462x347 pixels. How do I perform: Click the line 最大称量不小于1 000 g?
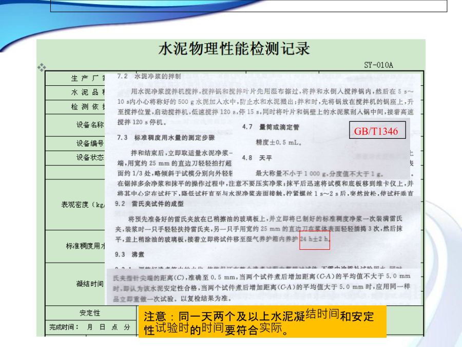click(x=319, y=174)
